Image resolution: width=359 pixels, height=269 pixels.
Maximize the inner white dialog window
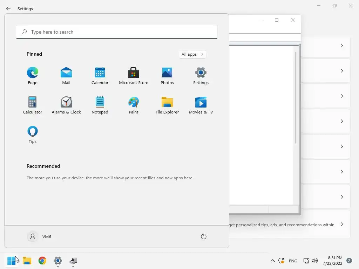[277, 20]
